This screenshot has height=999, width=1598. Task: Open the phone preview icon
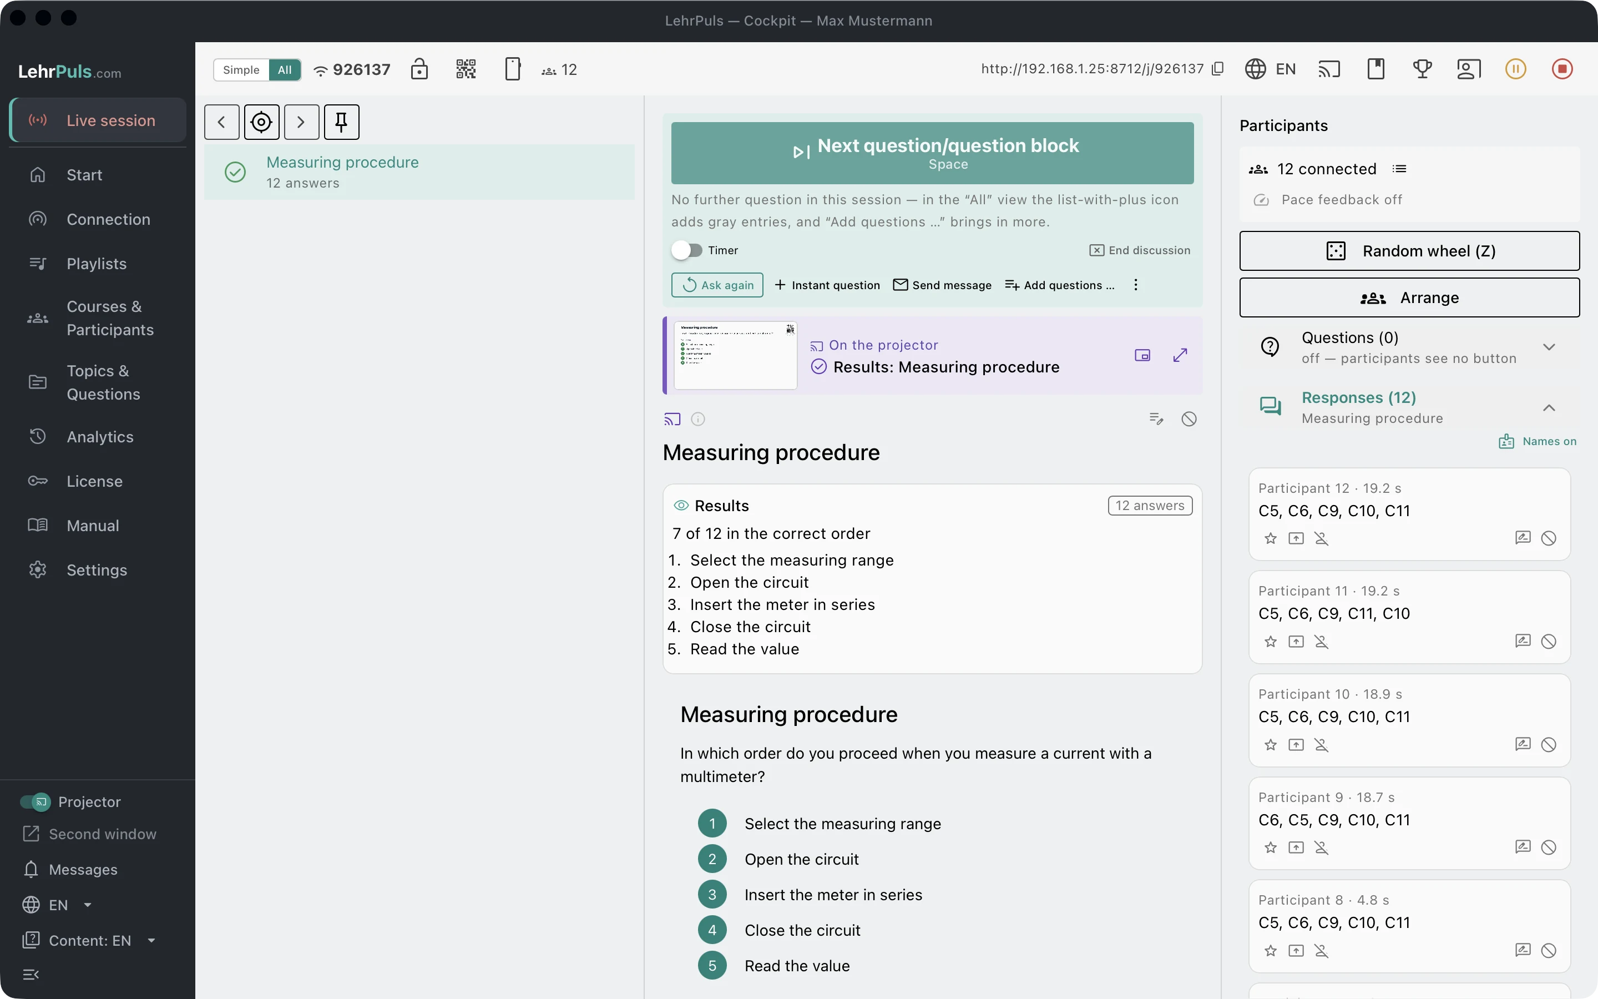point(513,69)
